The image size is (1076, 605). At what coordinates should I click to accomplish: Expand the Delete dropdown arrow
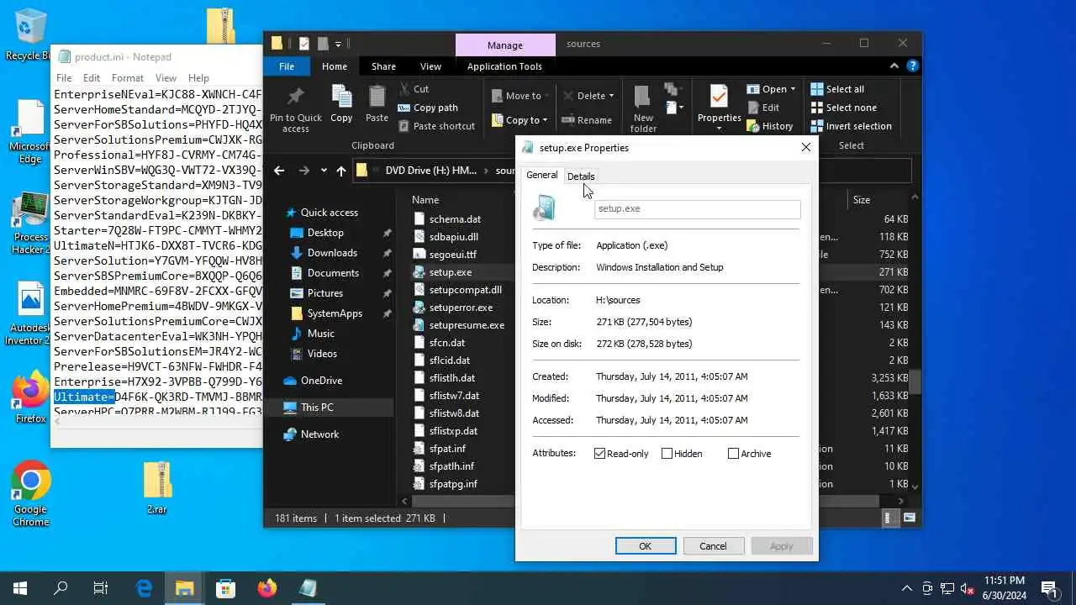611,96
